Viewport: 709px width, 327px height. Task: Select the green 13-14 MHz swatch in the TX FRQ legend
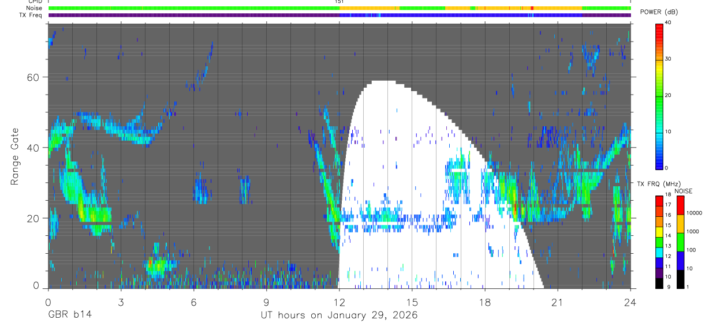(660, 242)
